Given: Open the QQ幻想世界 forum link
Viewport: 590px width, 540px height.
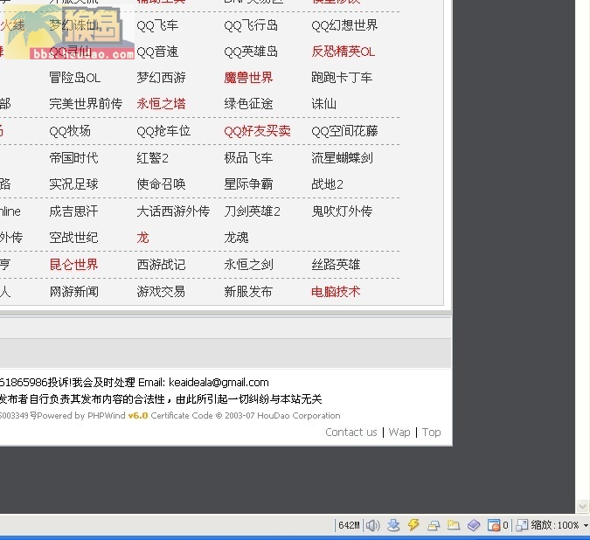Looking at the screenshot, I should 344,25.
